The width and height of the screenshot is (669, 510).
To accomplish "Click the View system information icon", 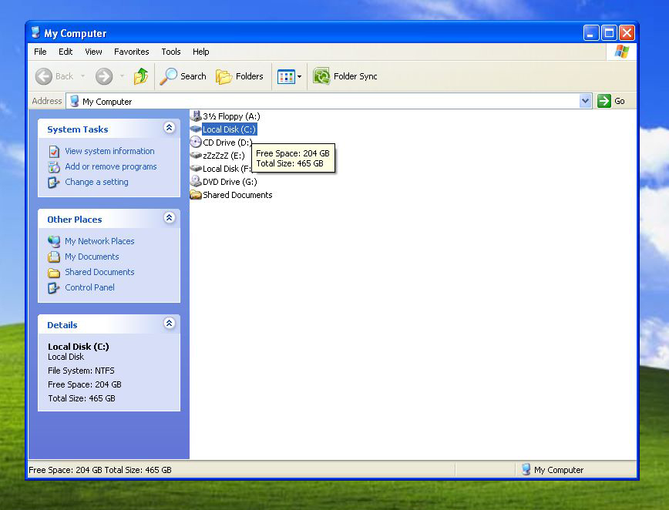I will pos(54,151).
